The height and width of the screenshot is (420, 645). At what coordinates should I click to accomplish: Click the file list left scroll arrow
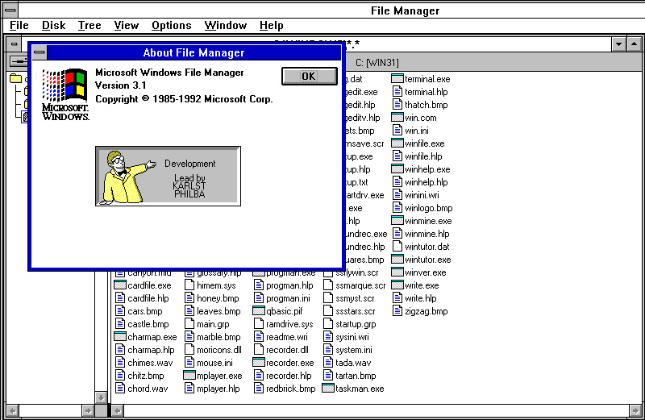pos(117,410)
